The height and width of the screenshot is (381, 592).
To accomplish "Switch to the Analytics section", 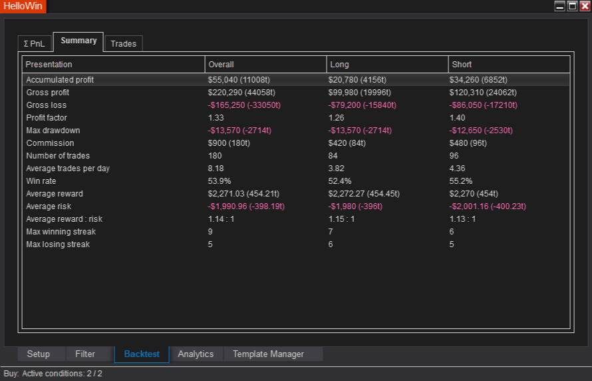I will coord(196,354).
